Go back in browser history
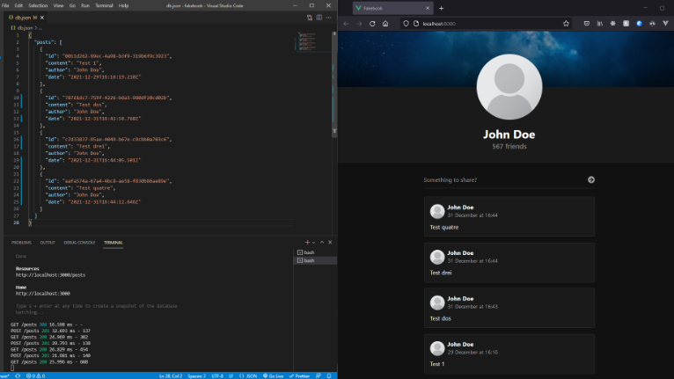 (x=346, y=24)
